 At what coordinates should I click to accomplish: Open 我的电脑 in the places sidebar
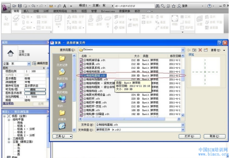(x=62, y=88)
